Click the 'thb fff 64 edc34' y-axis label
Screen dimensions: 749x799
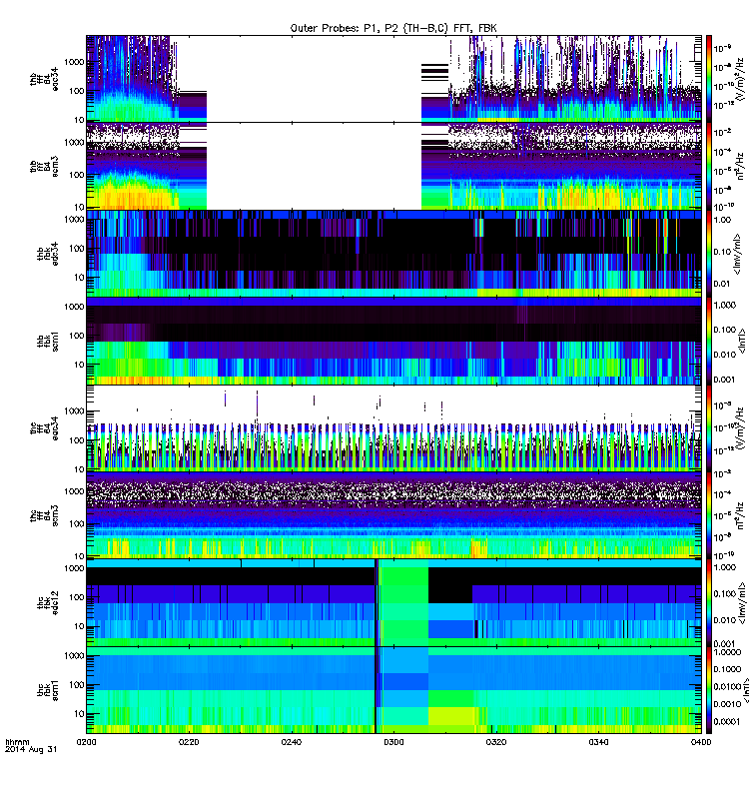pos(44,79)
